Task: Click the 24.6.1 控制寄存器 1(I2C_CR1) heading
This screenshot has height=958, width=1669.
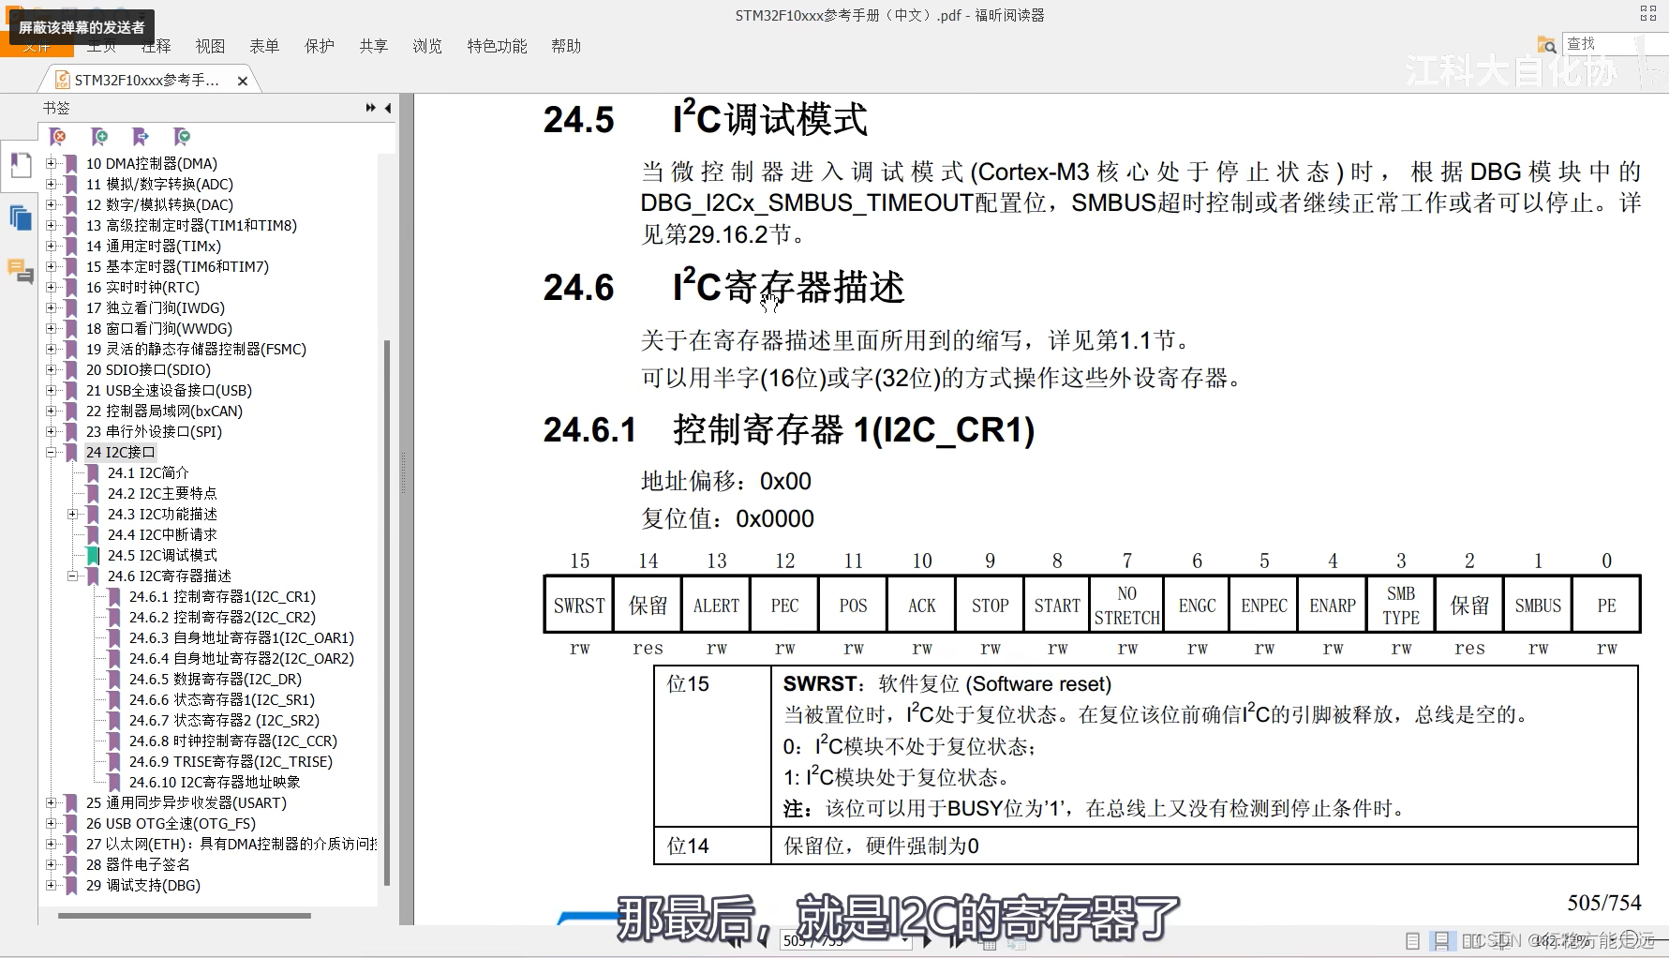Action: coord(789,430)
